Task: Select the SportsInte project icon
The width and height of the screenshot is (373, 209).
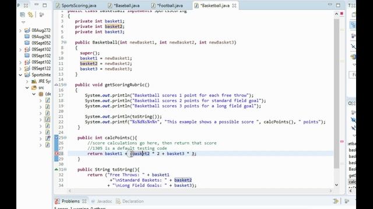Action: 27,75
